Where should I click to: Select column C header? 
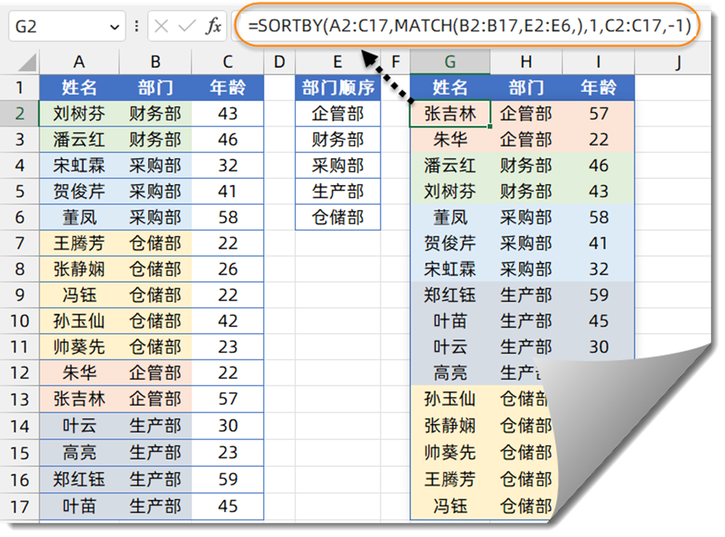(228, 62)
